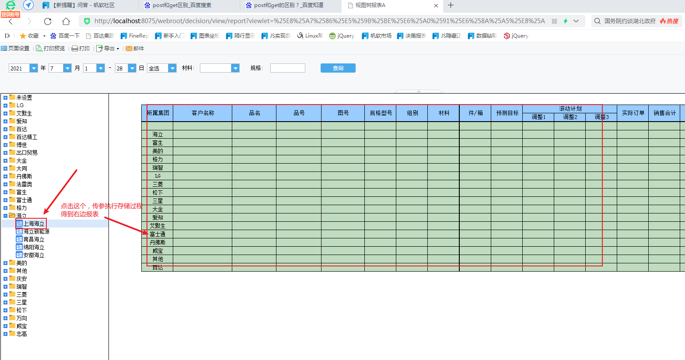The height and width of the screenshot is (360, 685).
Task: Open the end day 28 dropdown
Action: tap(132, 68)
